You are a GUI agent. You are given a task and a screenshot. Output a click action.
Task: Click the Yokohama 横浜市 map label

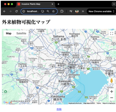pos(58,98)
